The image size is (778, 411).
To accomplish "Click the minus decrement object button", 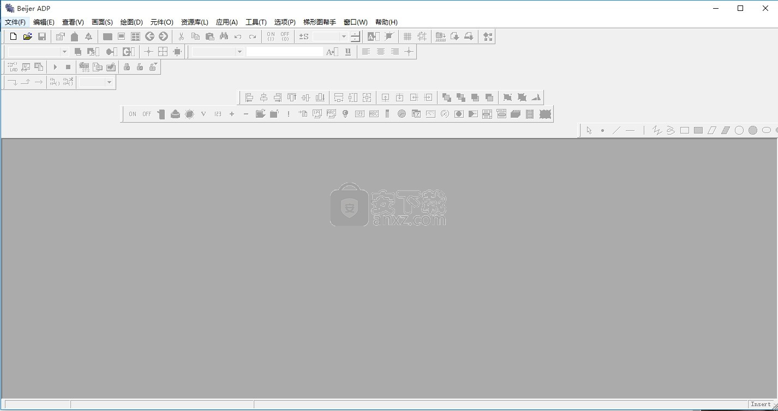I will pyautogui.click(x=246, y=114).
